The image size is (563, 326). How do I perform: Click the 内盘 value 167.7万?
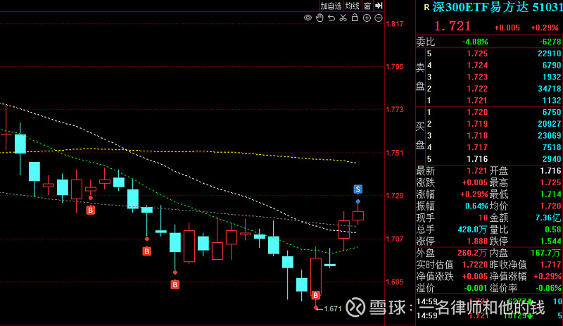coord(546,253)
